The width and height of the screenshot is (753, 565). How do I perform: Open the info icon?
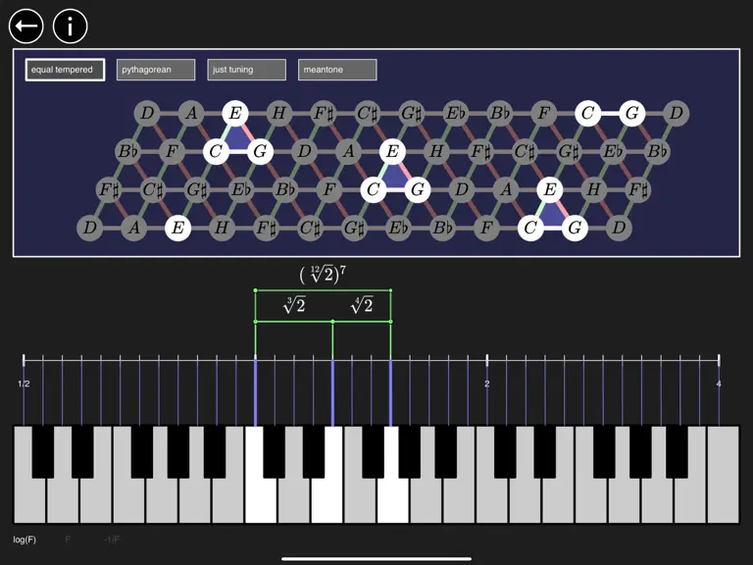(x=71, y=26)
